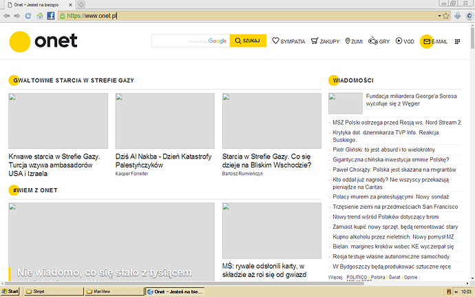The image size is (475, 297).
Task: Open the POLITICO link under Więcej
Action: tap(357, 277)
